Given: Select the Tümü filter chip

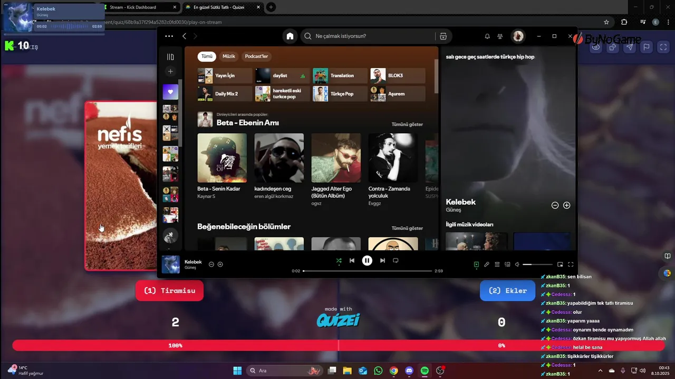Looking at the screenshot, I should coord(207,56).
